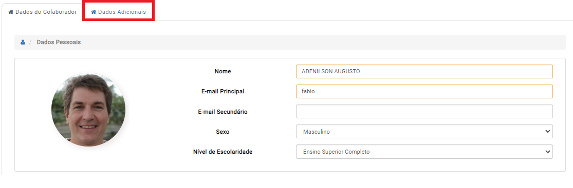Click the breadcrumb slash separator before Dados Pessoais
The width and height of the screenshot is (573, 188).
pos(30,43)
